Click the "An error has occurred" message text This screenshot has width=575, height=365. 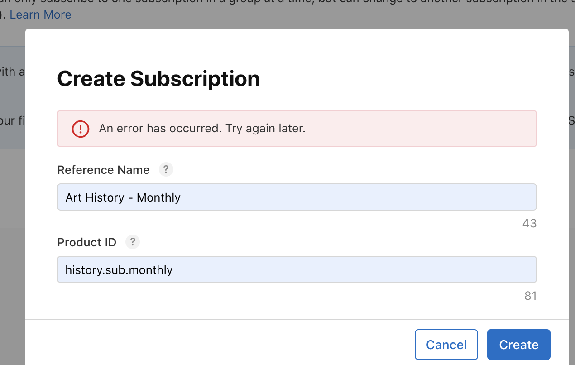click(202, 128)
